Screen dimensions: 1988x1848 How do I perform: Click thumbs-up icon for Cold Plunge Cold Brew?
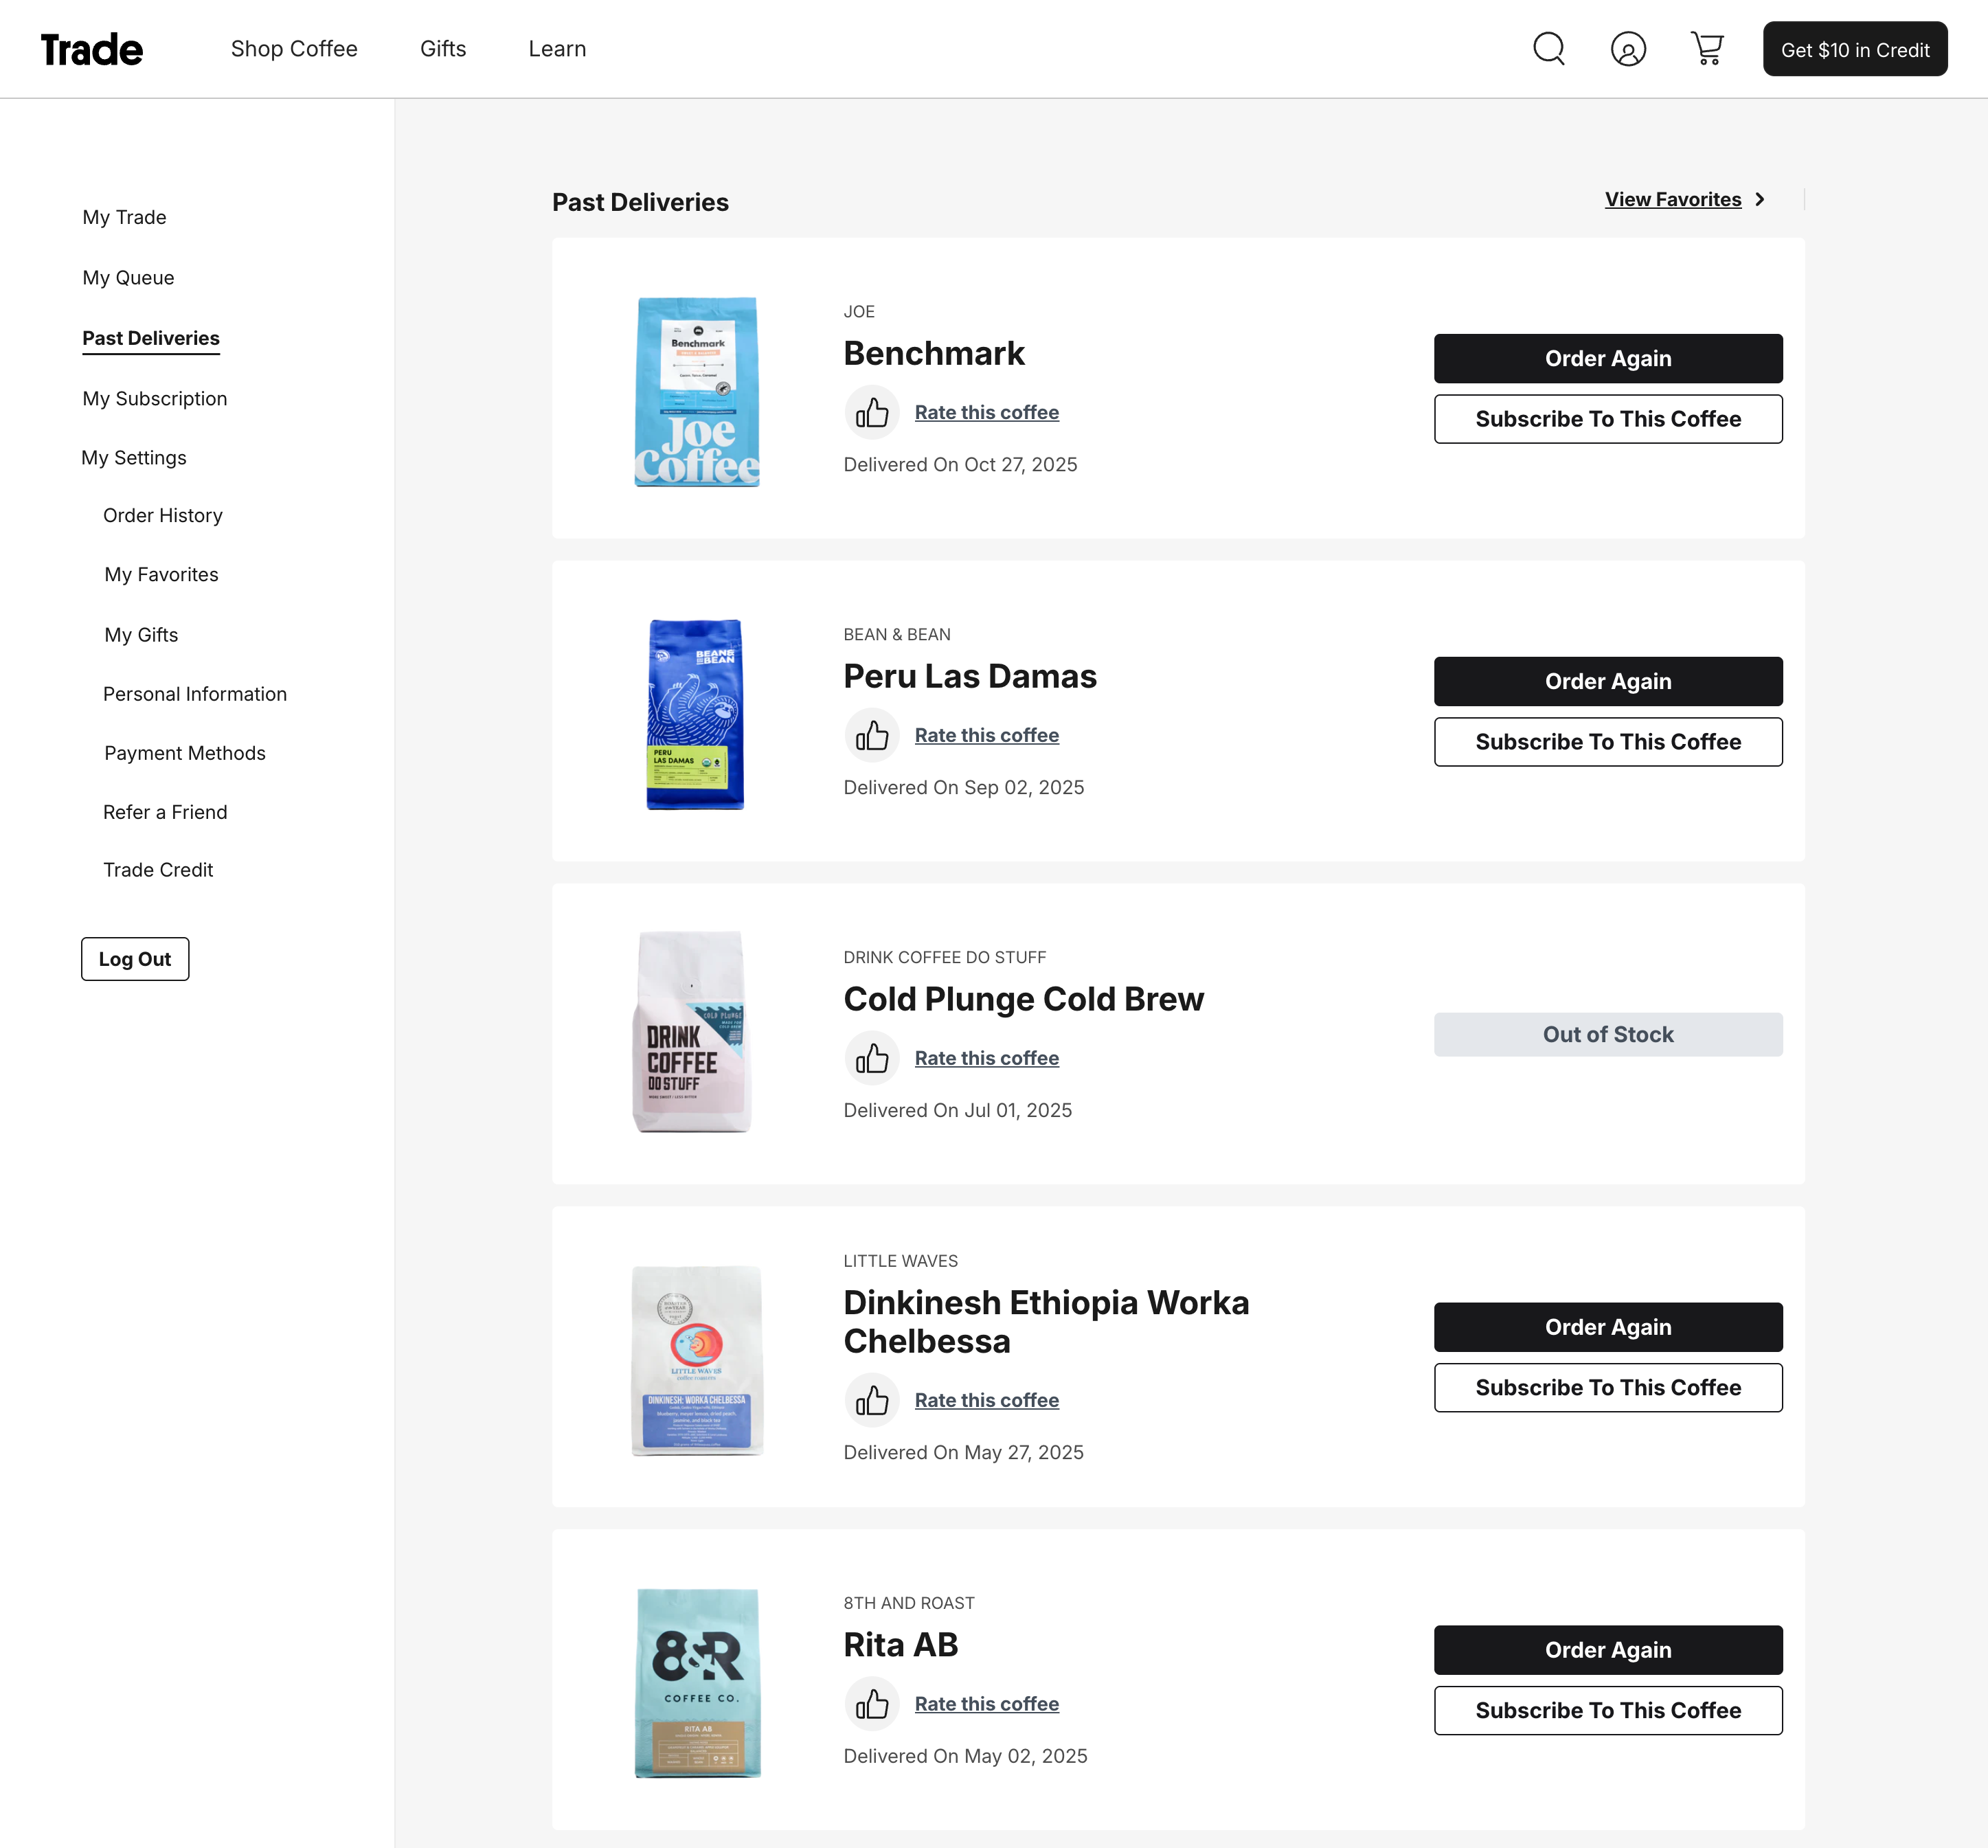(872, 1058)
